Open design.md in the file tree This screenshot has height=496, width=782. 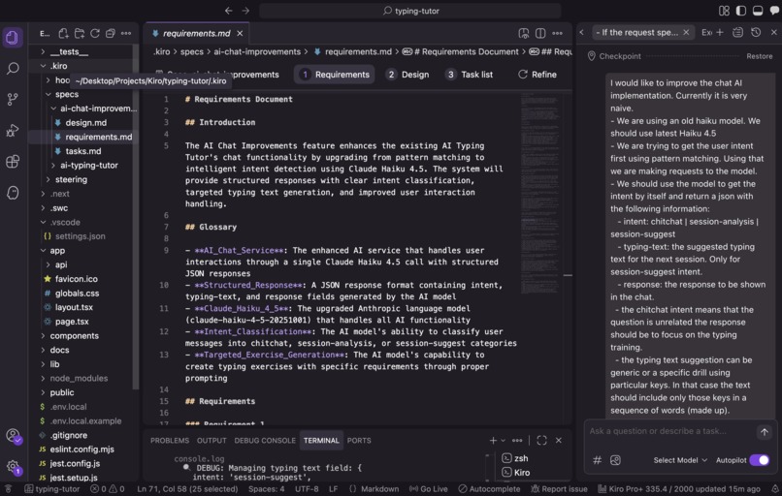[85, 122]
